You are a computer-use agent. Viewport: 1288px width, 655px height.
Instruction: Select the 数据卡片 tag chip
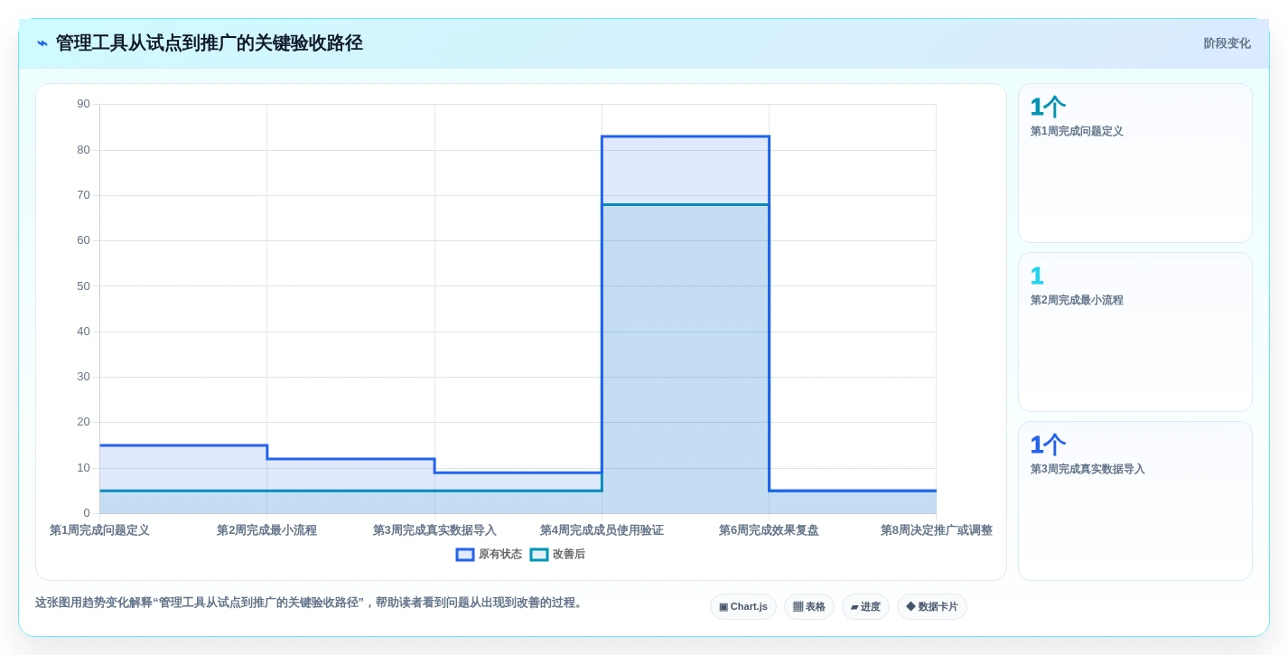932,607
